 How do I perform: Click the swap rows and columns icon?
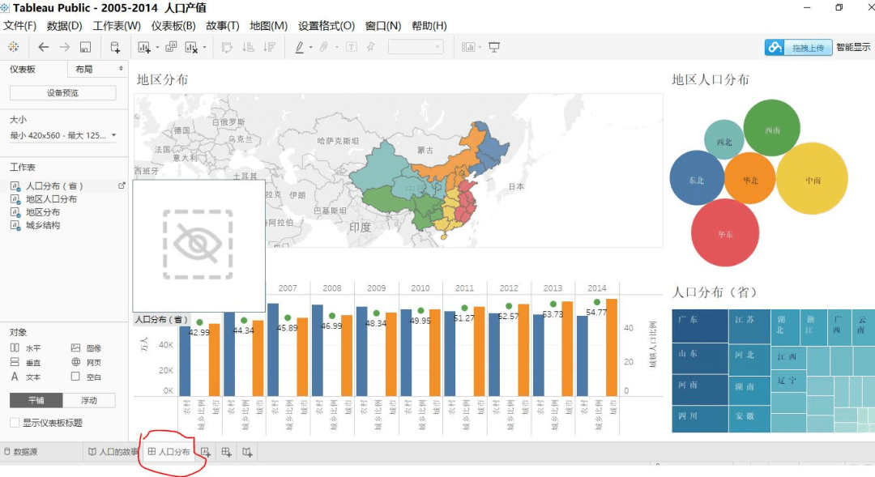[x=227, y=47]
